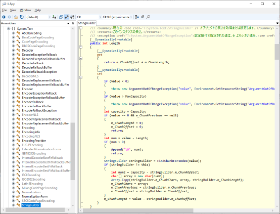The image size is (280, 214).
Task: Select the GB18030Encoding tree item
Action: tap(34, 153)
